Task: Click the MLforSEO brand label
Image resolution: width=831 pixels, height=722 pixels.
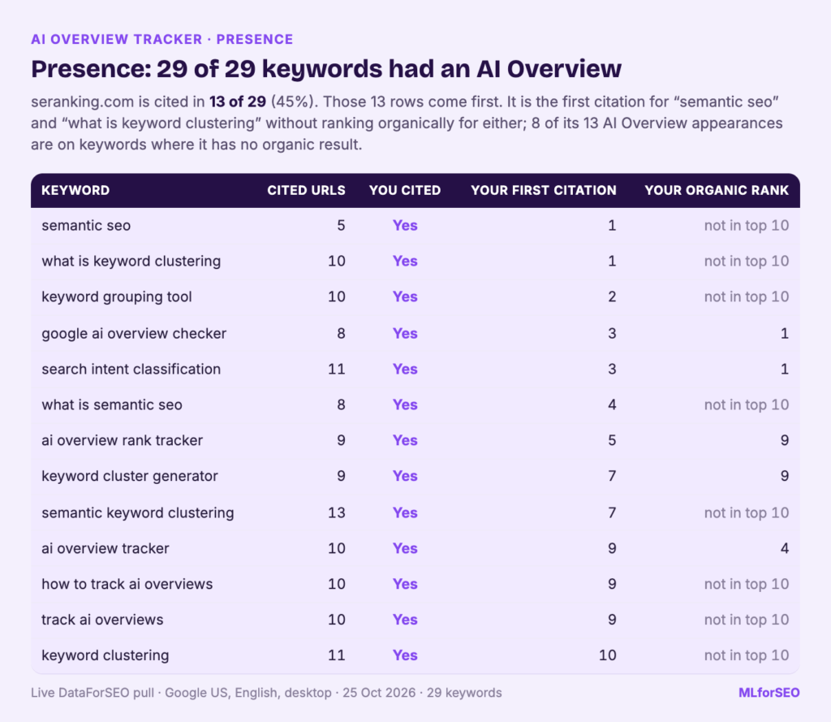Action: click(769, 693)
